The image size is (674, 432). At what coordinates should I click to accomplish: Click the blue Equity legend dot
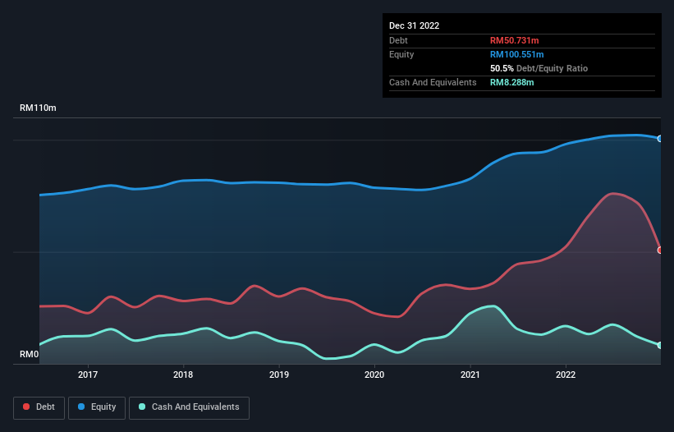pyautogui.click(x=81, y=407)
